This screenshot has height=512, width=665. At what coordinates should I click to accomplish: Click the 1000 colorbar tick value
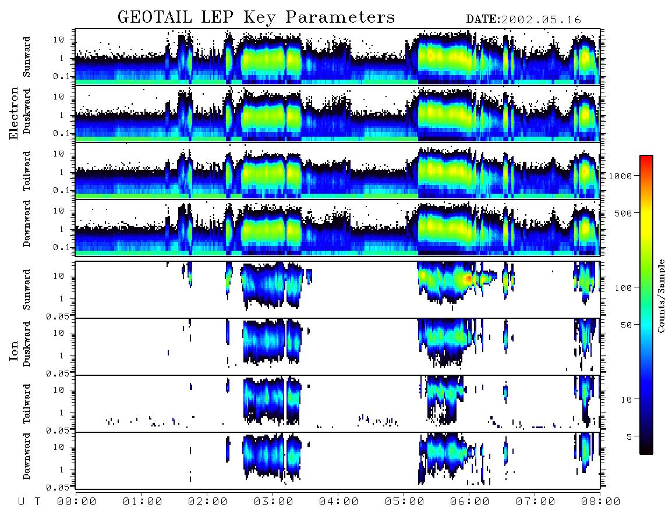pyautogui.click(x=621, y=176)
